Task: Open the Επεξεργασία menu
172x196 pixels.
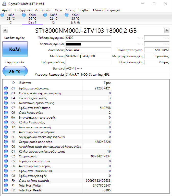Action: (x=23, y=10)
